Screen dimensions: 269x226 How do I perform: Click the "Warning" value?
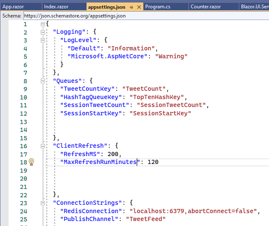(172, 56)
